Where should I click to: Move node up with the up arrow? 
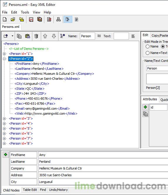pos(45,36)
